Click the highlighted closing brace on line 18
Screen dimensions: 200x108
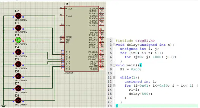tap(117, 106)
